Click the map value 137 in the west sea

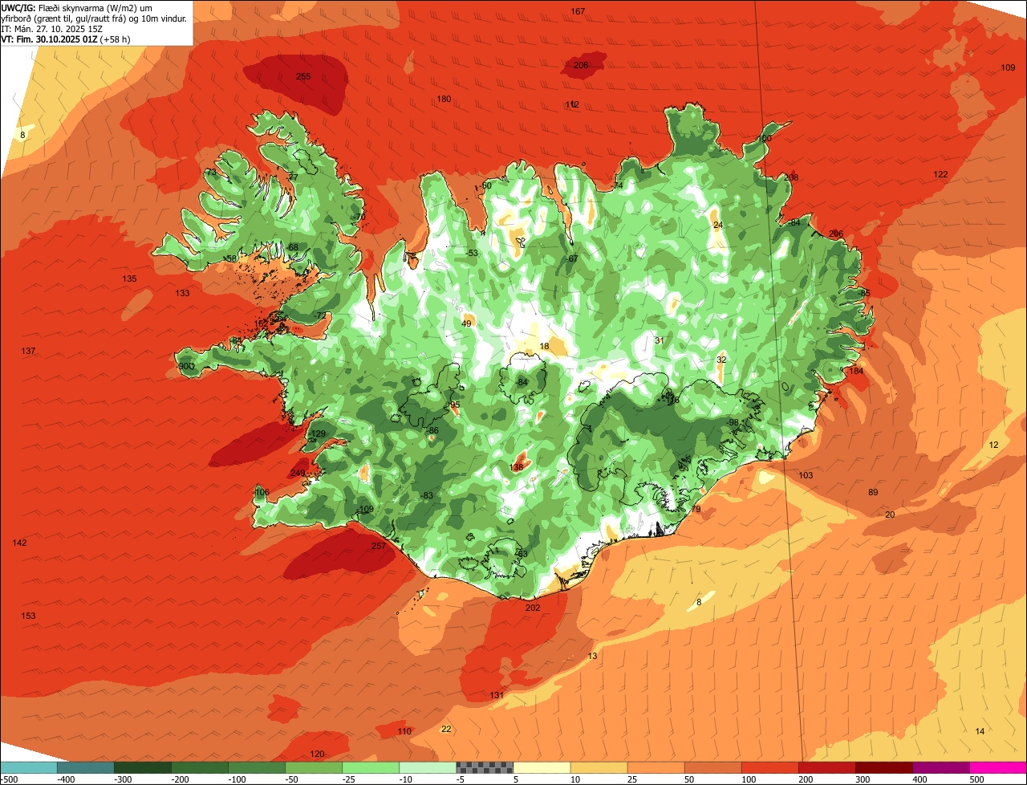pyautogui.click(x=28, y=352)
